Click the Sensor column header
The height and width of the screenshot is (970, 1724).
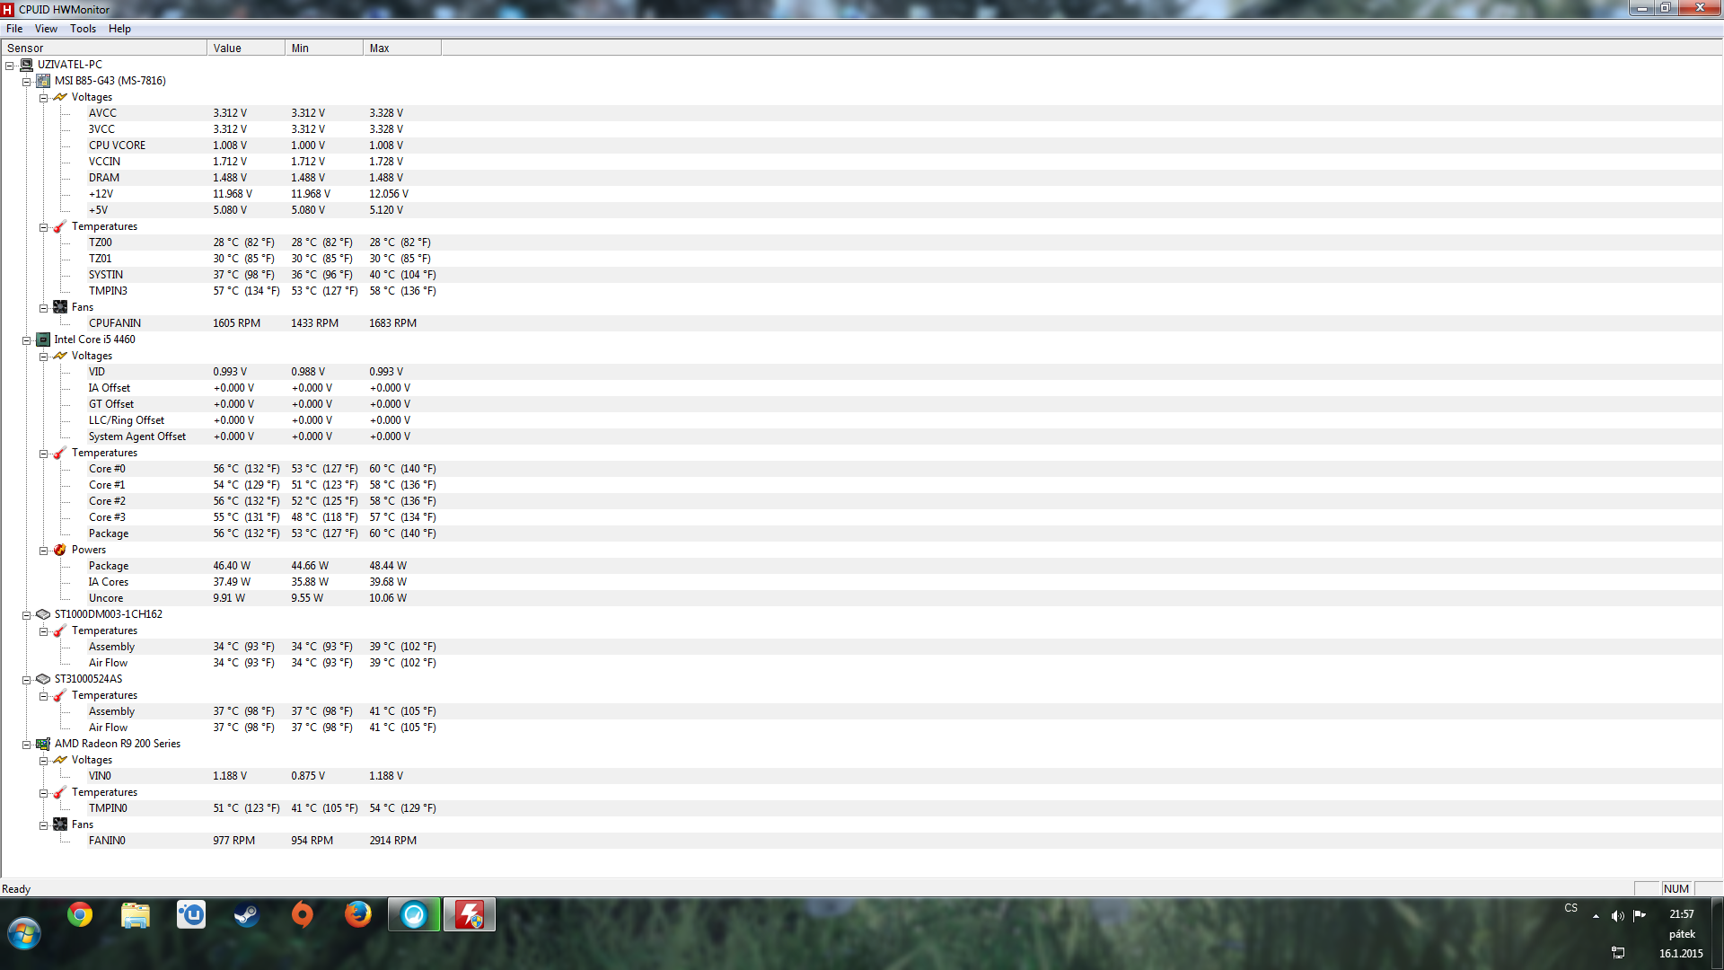pos(104,48)
